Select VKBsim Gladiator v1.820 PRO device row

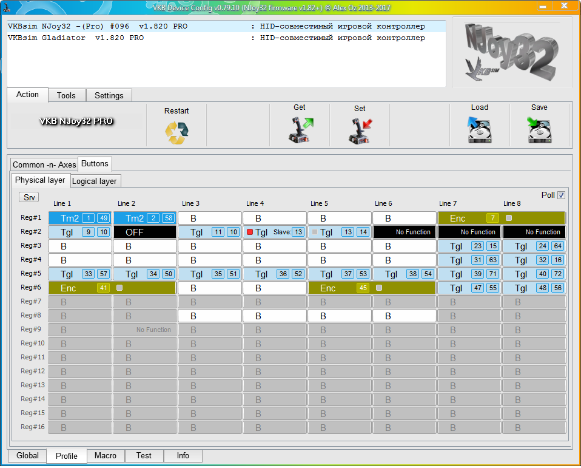(x=226, y=38)
